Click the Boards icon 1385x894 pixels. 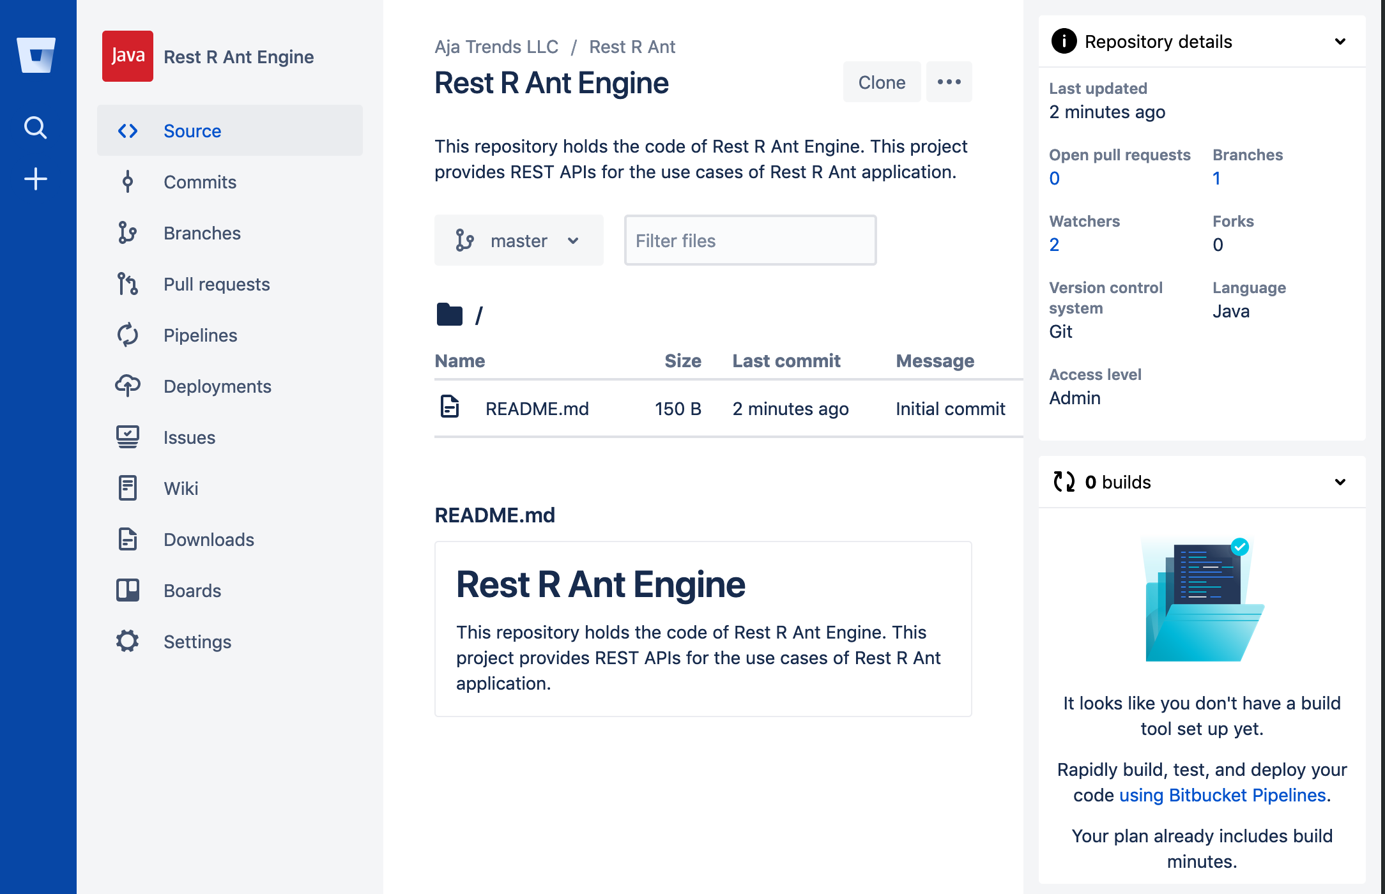click(128, 590)
